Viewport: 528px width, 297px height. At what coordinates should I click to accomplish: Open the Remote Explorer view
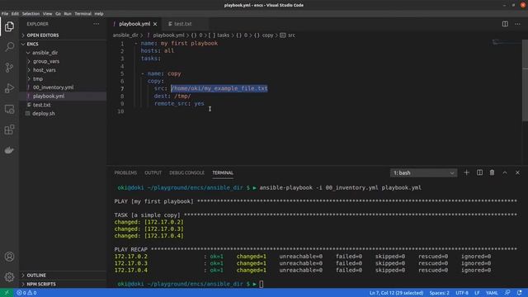(9, 109)
